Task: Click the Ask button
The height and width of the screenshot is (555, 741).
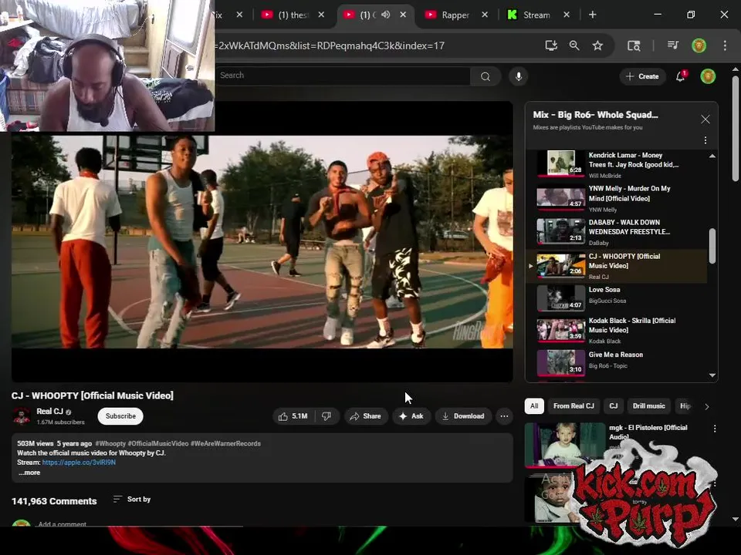Action: point(411,416)
